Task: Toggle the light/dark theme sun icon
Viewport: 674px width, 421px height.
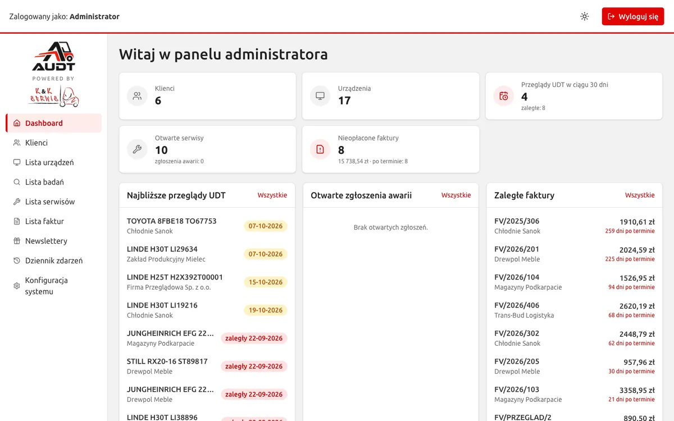Action: pos(585,17)
